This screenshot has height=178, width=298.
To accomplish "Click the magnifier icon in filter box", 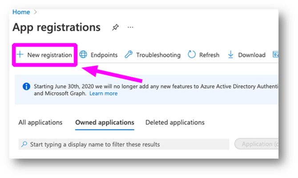I will point(24,144).
